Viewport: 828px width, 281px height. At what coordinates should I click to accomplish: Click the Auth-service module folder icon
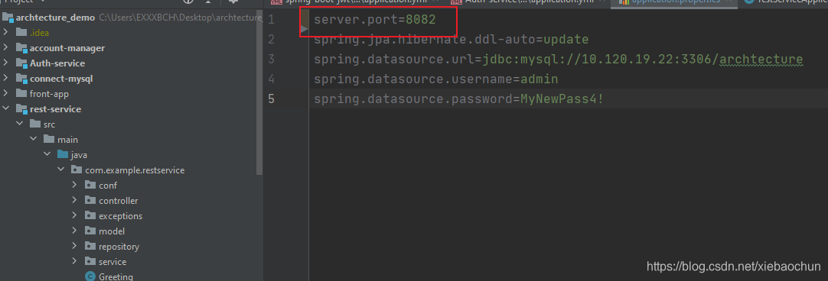click(21, 63)
